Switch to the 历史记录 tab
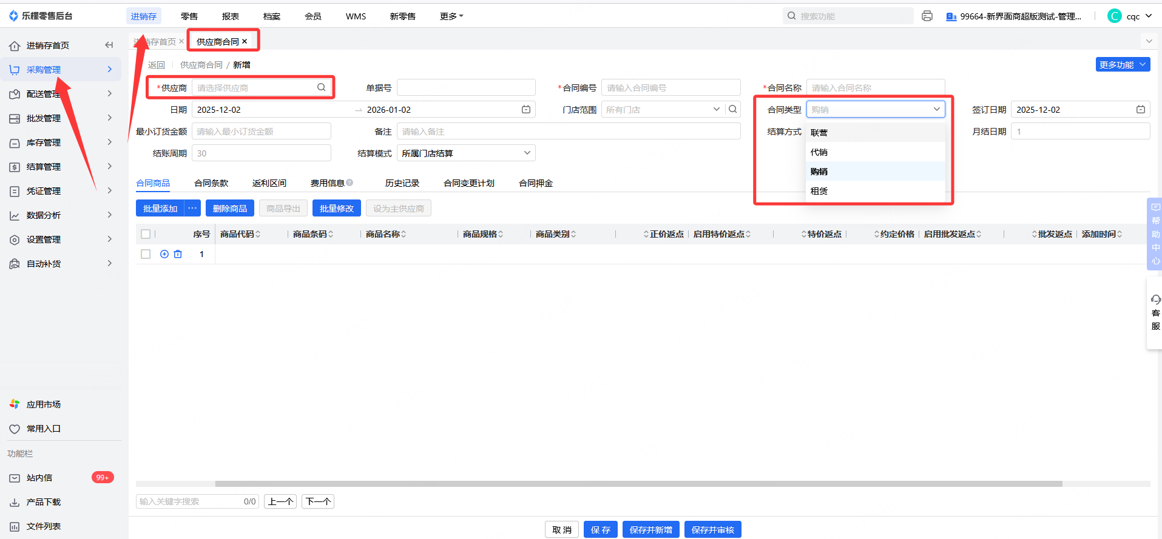This screenshot has width=1162, height=539. pyautogui.click(x=402, y=183)
